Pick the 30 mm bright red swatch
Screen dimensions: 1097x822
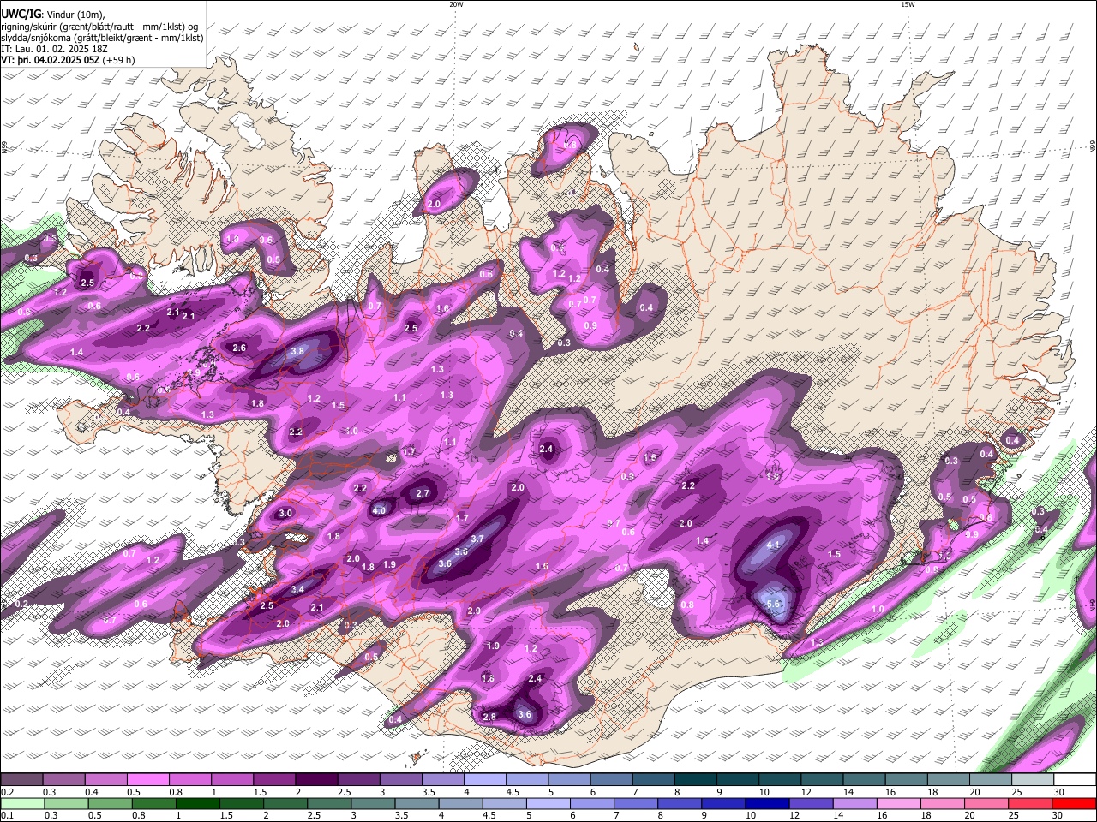click(x=1074, y=803)
